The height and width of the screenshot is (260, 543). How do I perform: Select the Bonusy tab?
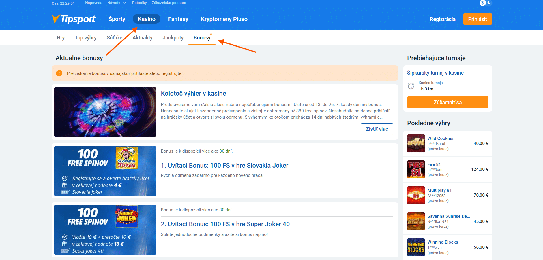[x=202, y=38]
